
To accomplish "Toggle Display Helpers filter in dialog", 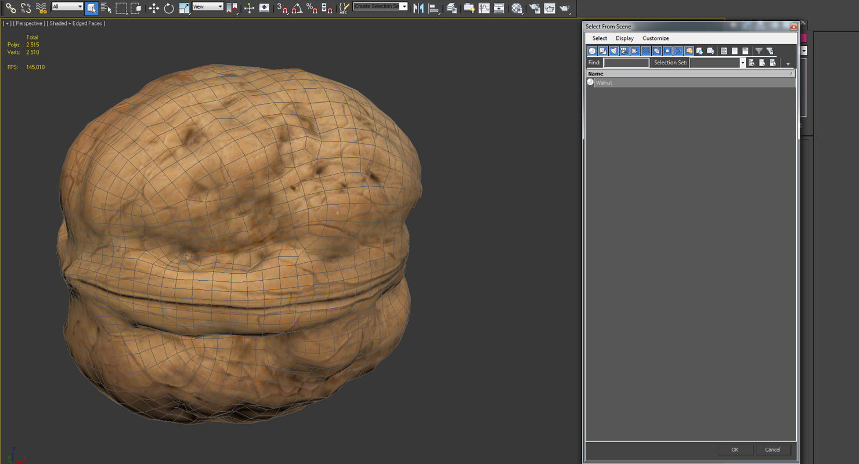I will coord(635,51).
